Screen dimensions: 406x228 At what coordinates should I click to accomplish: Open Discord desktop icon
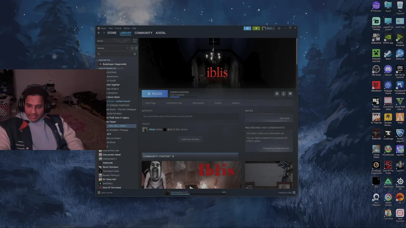(x=388, y=71)
